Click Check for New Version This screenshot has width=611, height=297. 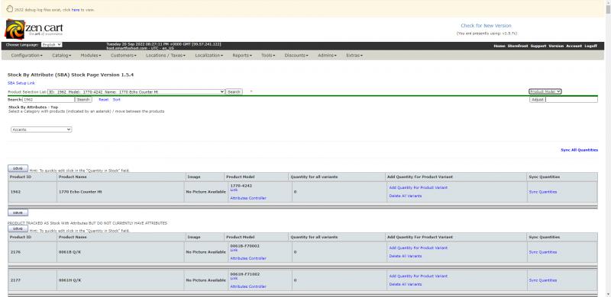coord(486,26)
